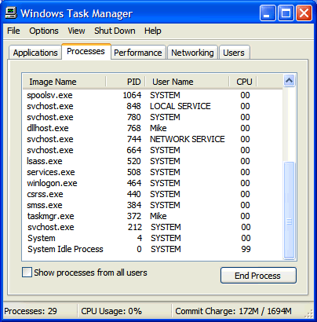Minimize the Task Manager window

[x=268, y=13]
